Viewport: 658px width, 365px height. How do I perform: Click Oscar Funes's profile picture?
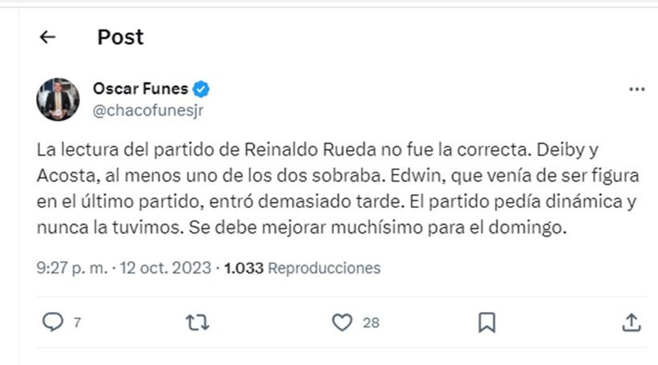pyautogui.click(x=57, y=98)
